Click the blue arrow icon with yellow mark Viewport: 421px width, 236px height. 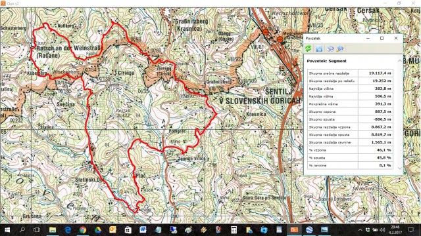pyautogui.click(x=340, y=49)
